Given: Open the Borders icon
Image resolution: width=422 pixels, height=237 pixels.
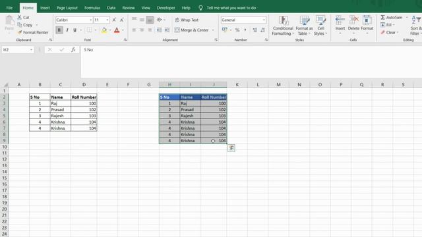Looking at the screenshot, I should pos(89,30).
